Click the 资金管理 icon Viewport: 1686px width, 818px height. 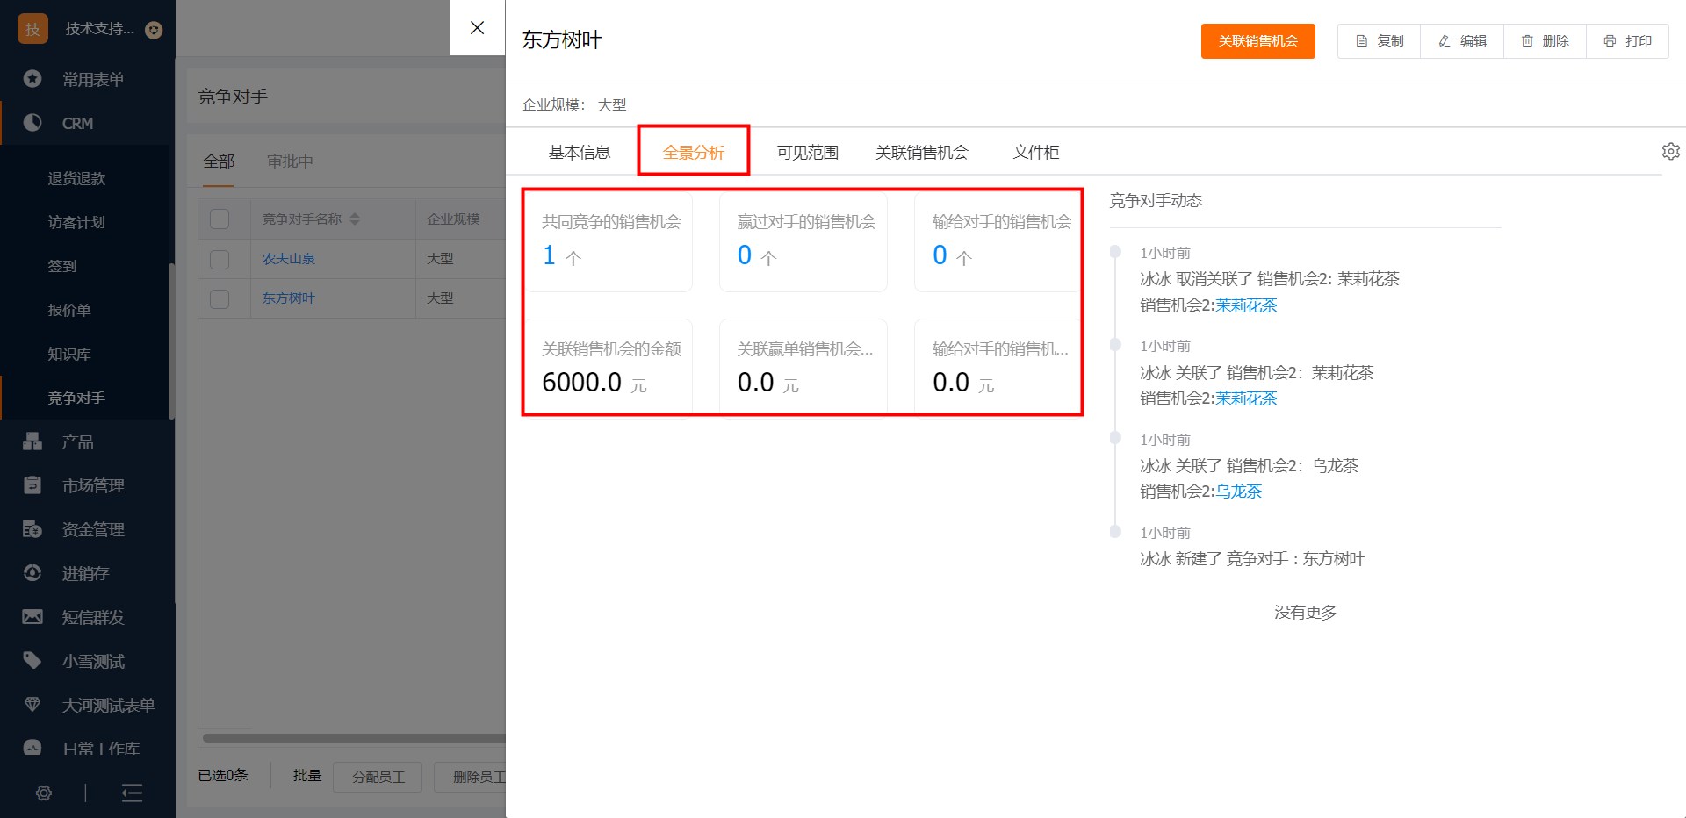[x=32, y=529]
